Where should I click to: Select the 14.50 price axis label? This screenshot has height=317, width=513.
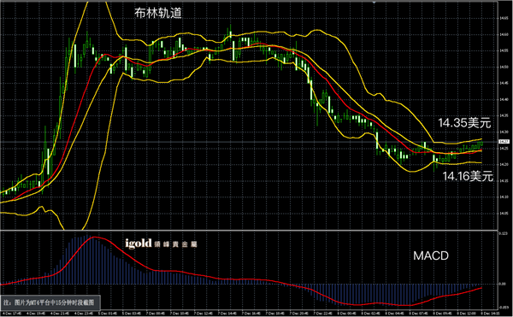504,67
